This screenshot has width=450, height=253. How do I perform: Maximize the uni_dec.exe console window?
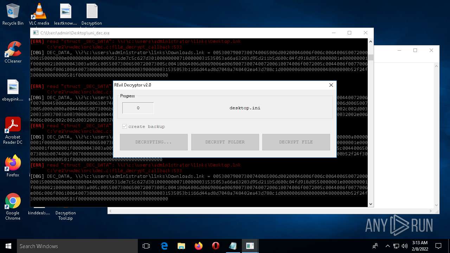[349, 33]
